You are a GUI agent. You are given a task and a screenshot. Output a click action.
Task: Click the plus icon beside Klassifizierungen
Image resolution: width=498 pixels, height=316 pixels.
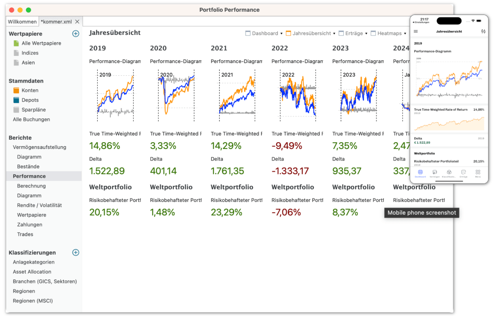tap(76, 252)
